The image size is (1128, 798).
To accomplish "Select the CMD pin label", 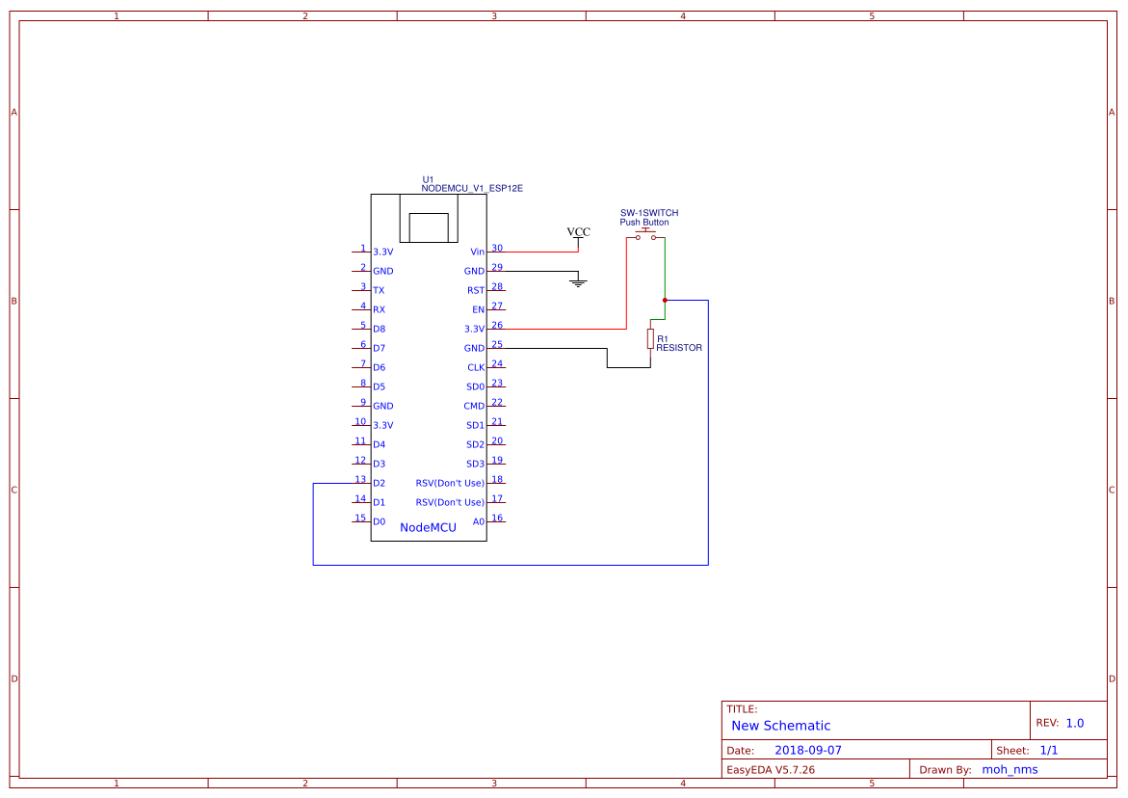I will (474, 407).
